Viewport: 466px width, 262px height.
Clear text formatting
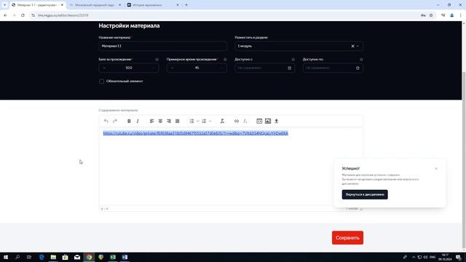coord(222,121)
